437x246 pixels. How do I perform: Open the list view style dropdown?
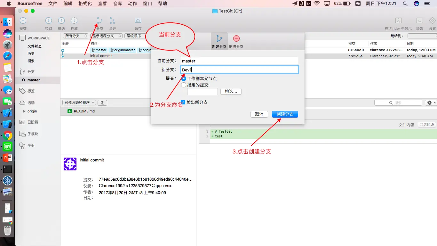click(x=102, y=102)
